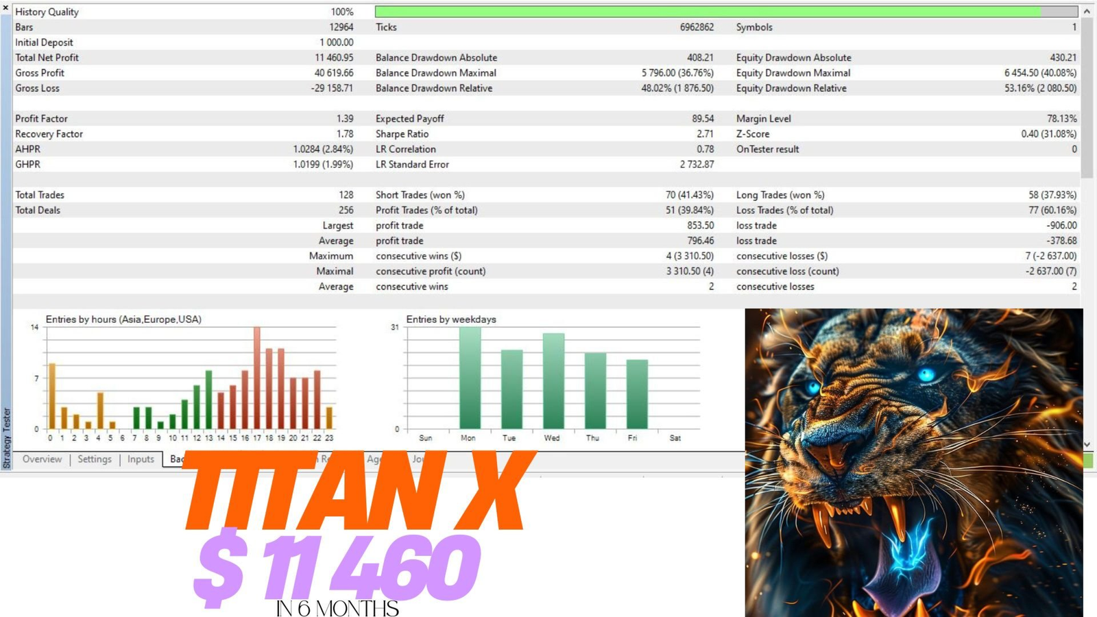Screen dimensions: 1097x617
Task: Click largest loss trade value -906.00
Action: (1061, 226)
